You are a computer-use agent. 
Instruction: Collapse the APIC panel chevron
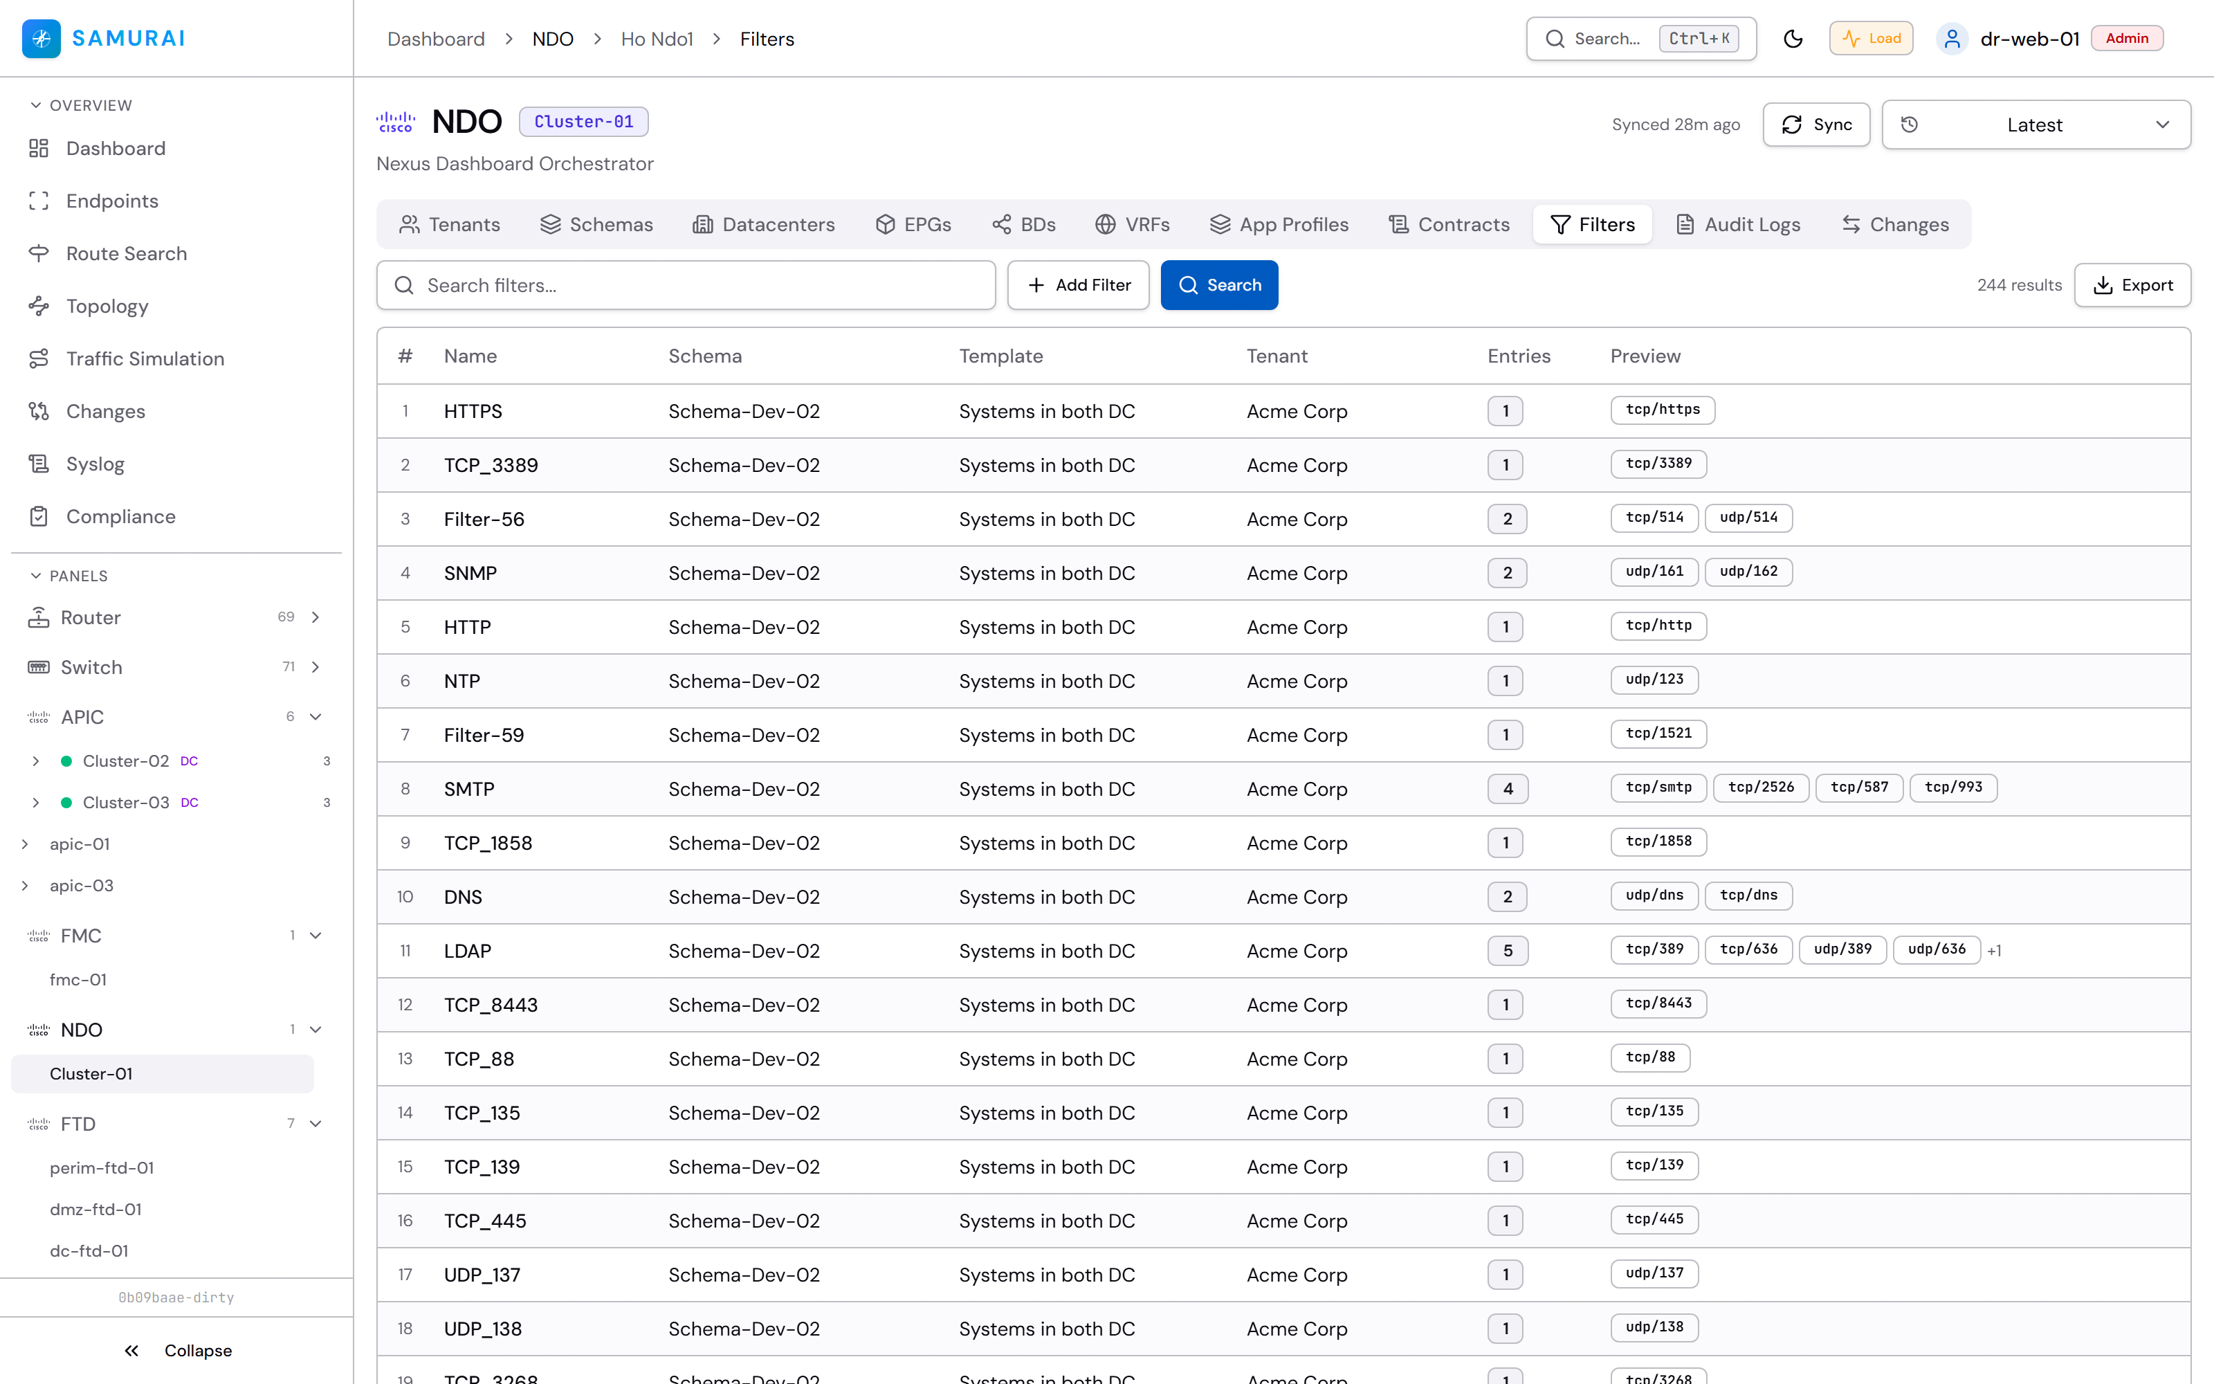(x=315, y=717)
